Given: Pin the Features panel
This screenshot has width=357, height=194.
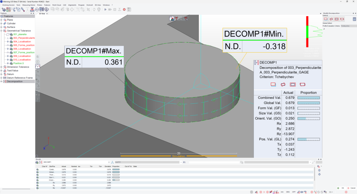Looking at the screenshot, I should (x=31, y=14).
